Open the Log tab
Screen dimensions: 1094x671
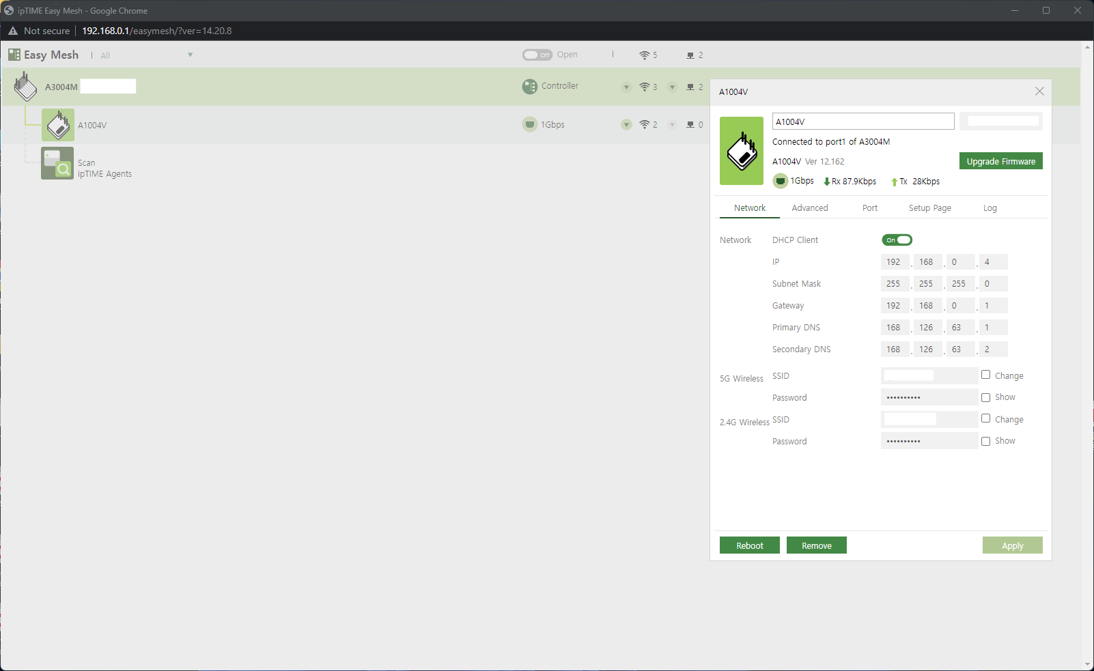(x=990, y=208)
